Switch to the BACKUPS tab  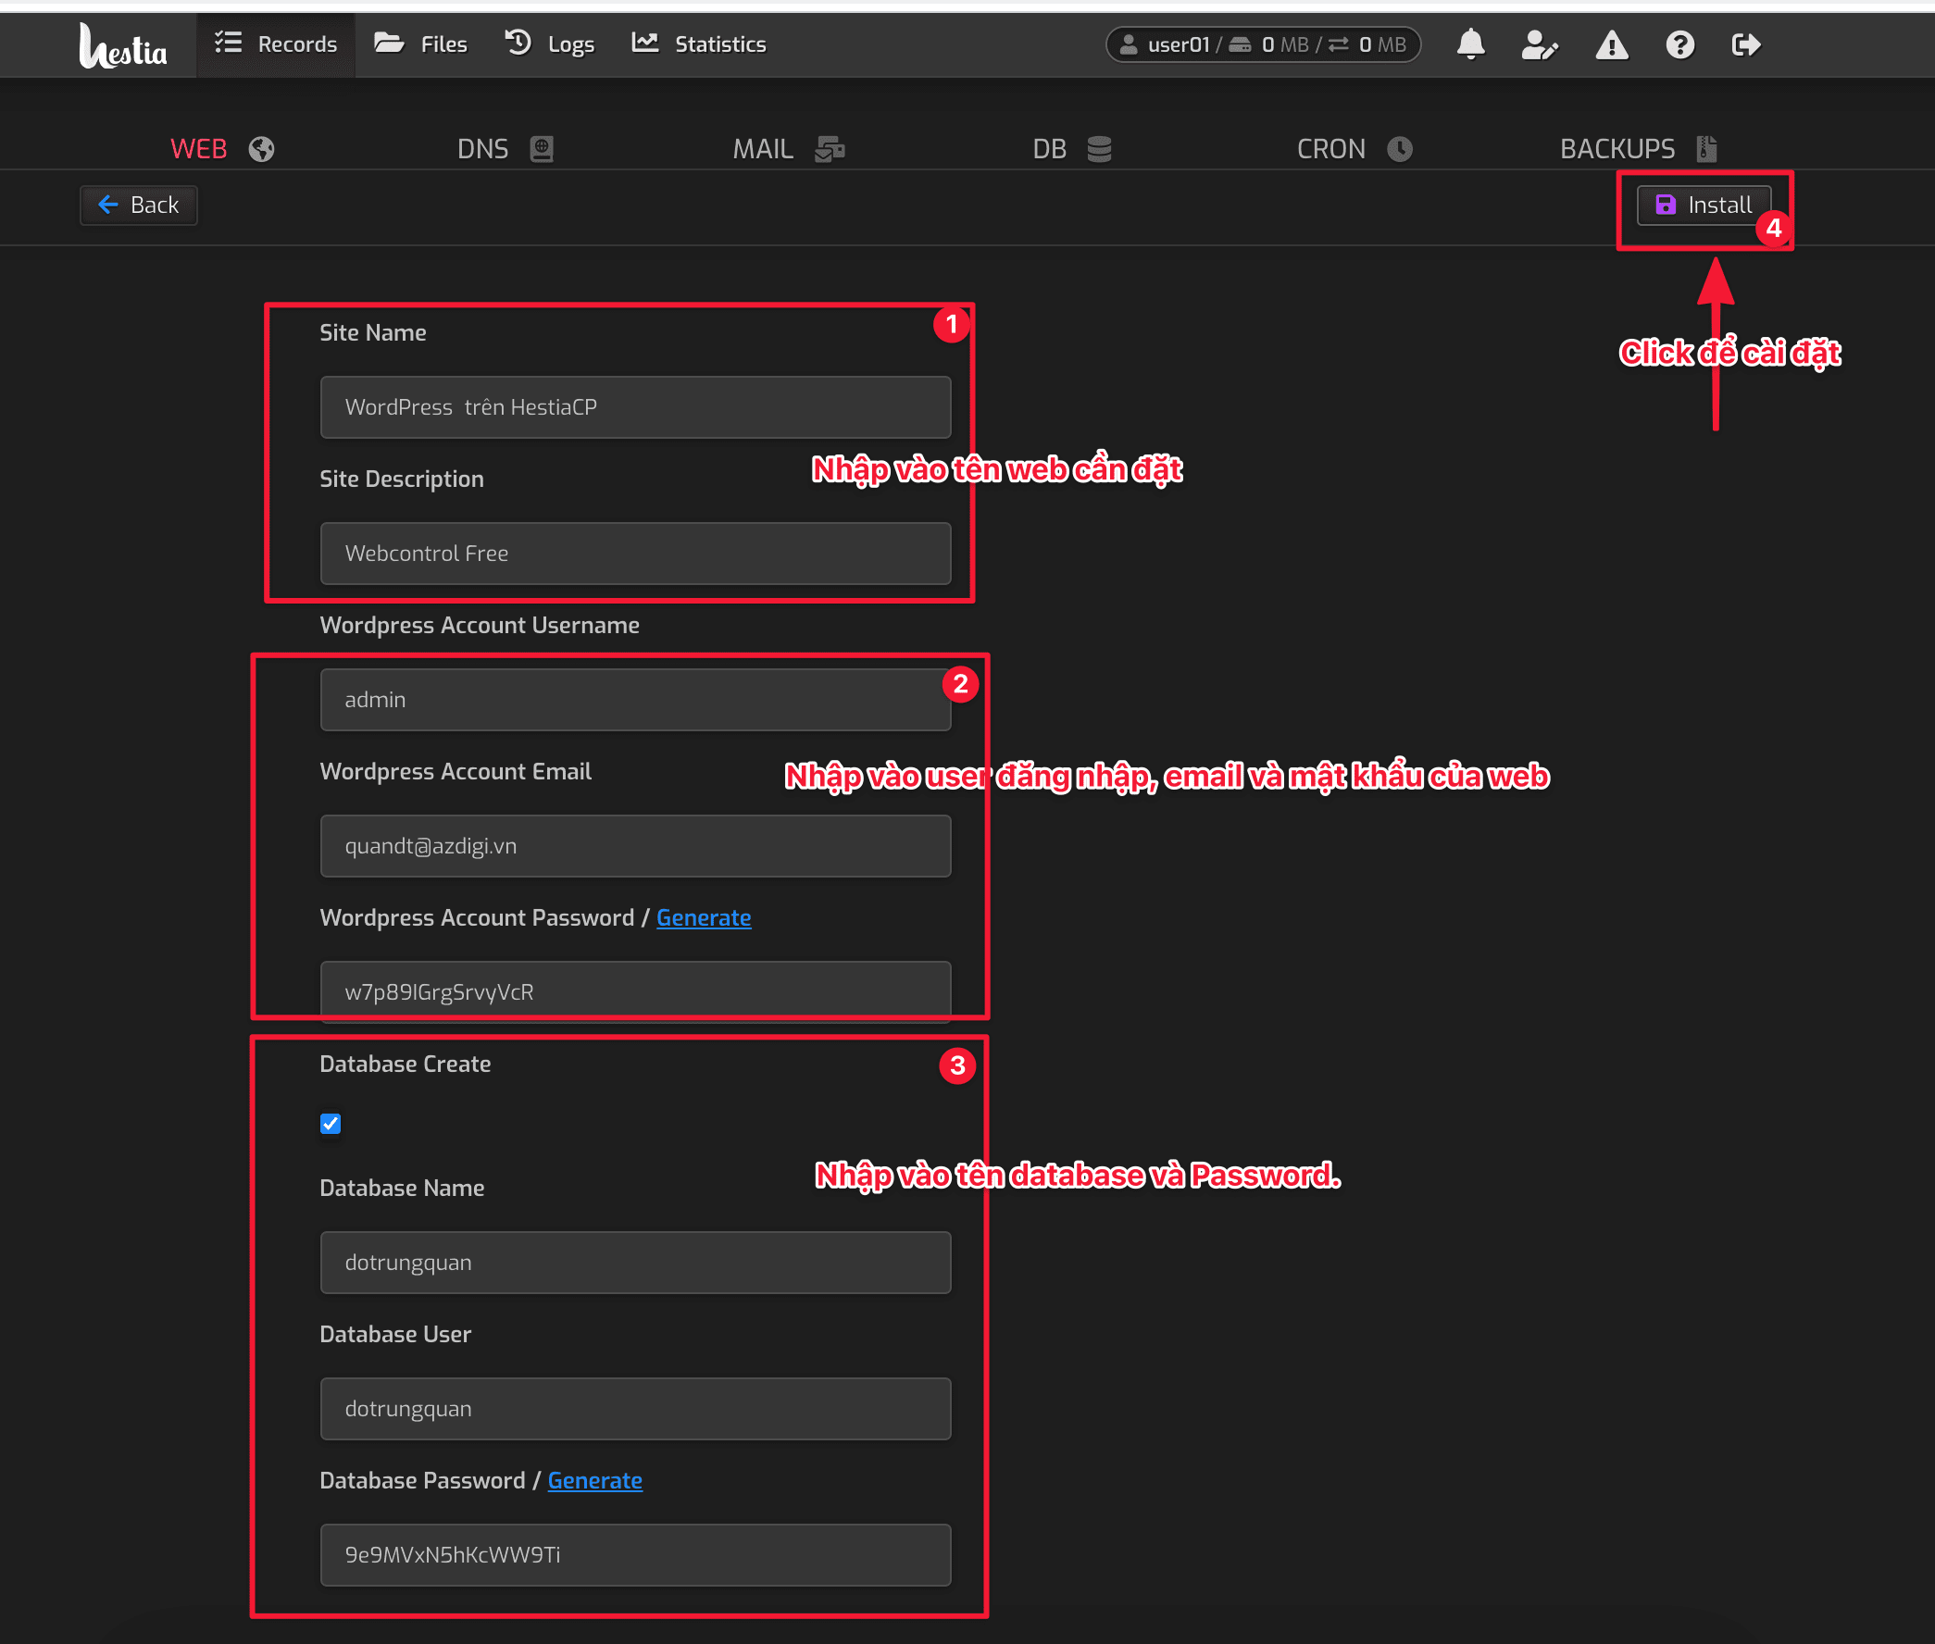coord(1617,148)
